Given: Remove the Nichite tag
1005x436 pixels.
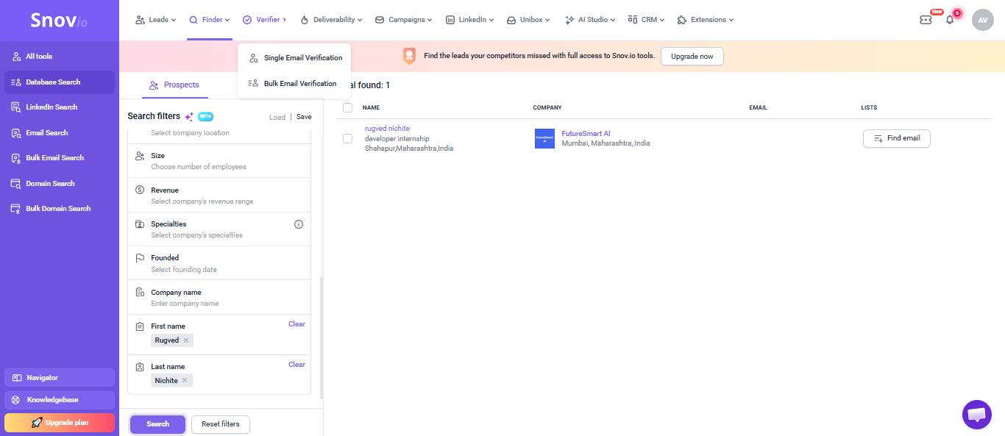Looking at the screenshot, I should (185, 380).
